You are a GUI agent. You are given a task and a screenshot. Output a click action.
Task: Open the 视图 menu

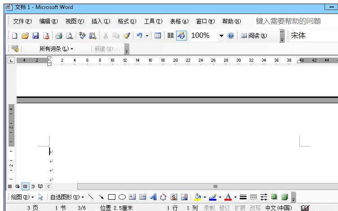[74, 21]
